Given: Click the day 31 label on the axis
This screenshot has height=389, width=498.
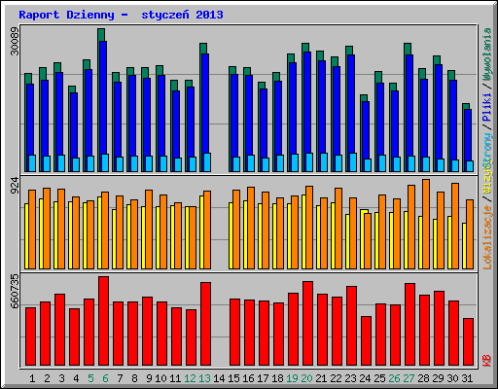Looking at the screenshot, I should point(467,378).
